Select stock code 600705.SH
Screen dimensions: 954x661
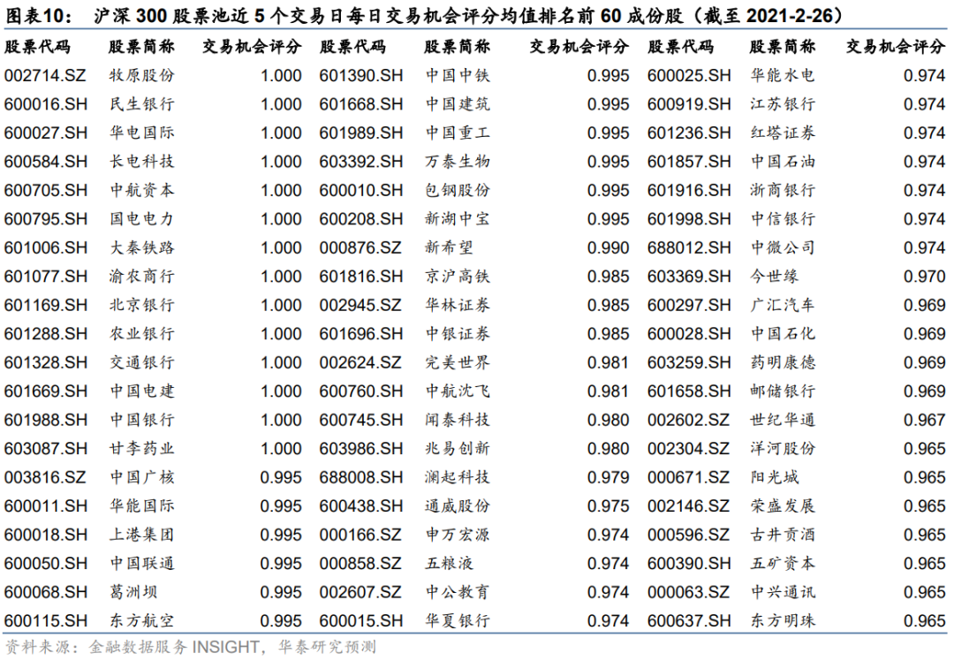46,190
